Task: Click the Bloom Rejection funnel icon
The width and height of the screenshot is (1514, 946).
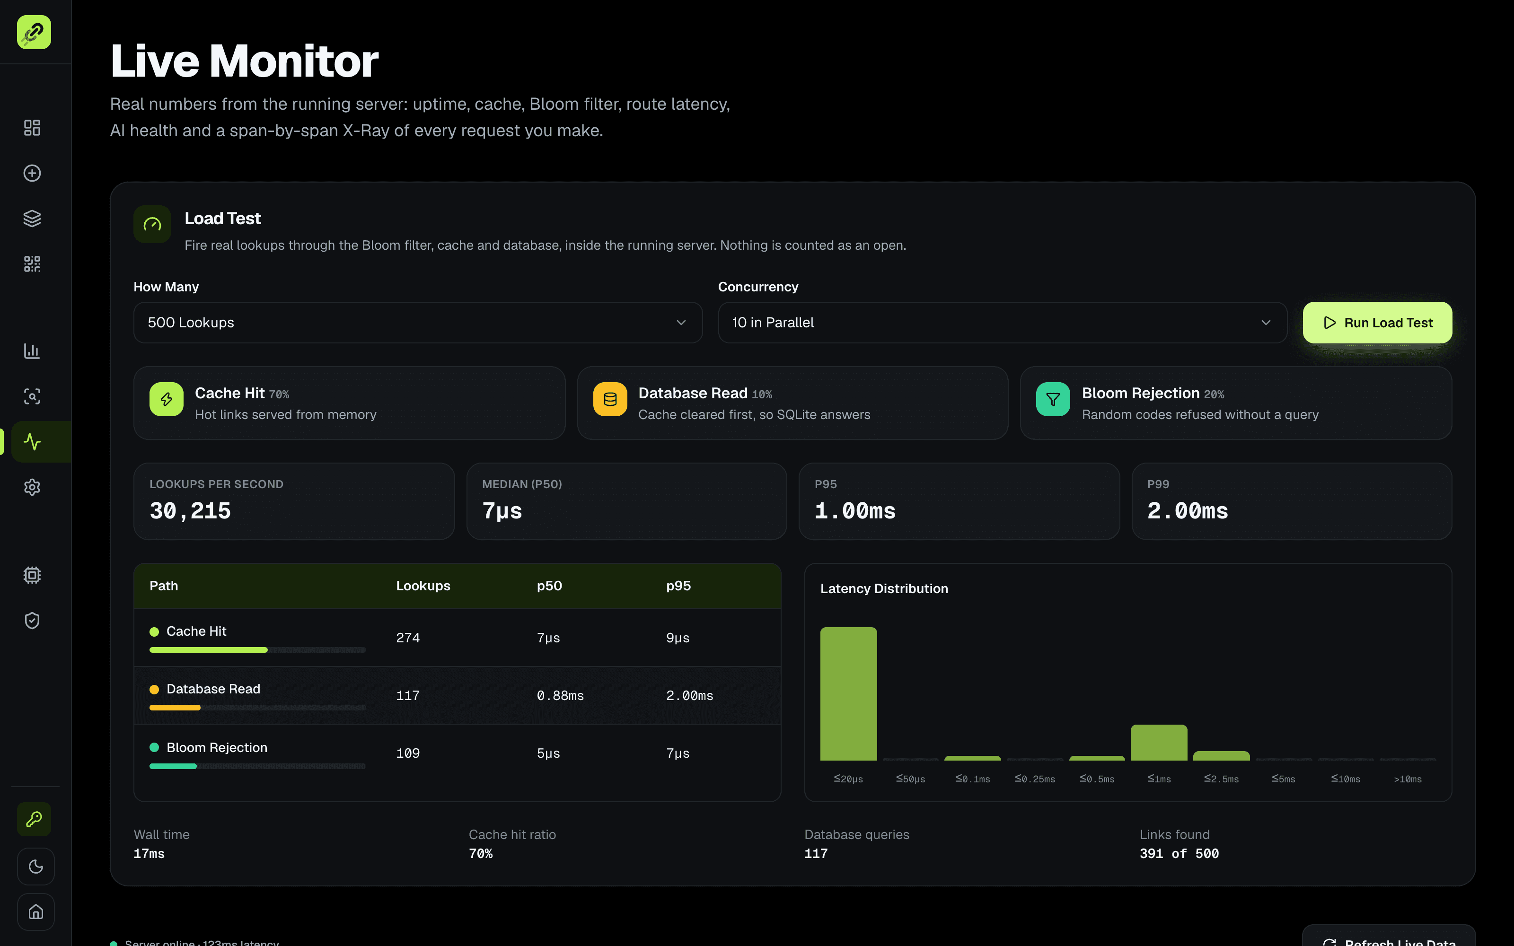Action: point(1053,399)
